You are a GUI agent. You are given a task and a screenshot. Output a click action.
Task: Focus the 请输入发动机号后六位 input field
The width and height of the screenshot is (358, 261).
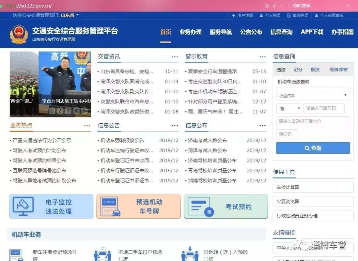pyautogui.click(x=313, y=121)
